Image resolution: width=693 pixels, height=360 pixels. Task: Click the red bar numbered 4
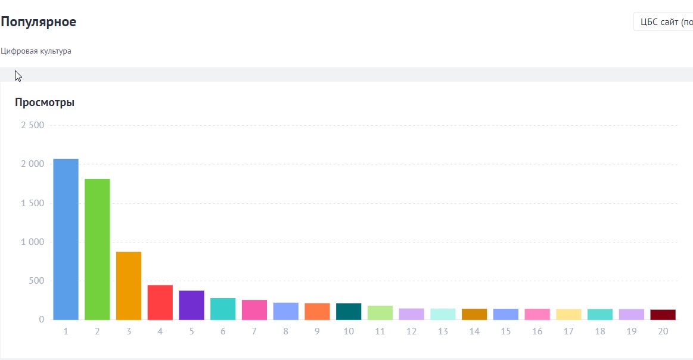pos(160,303)
